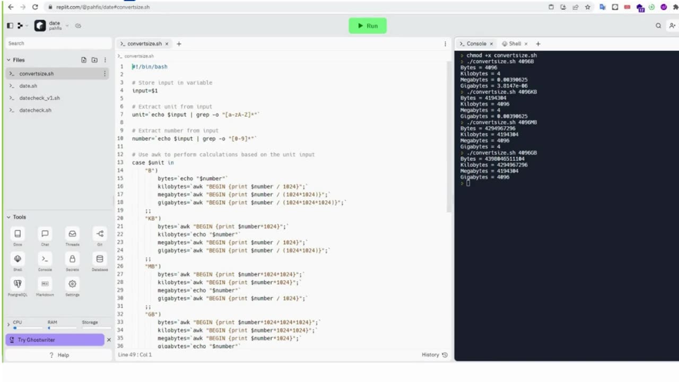Click the convertsize.sh breadcrumb above the code

point(139,56)
